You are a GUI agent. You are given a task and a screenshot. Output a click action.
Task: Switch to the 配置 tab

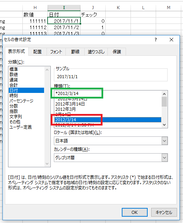[x=37, y=52]
